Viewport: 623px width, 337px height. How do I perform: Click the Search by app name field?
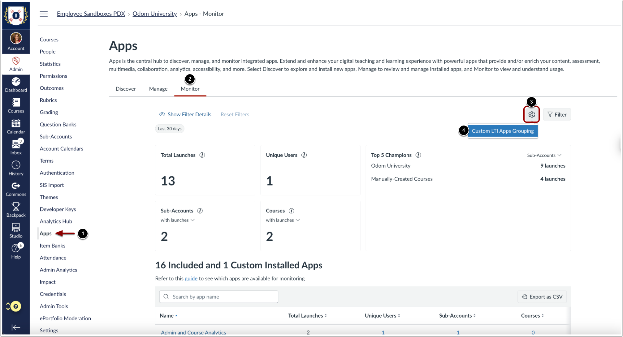click(218, 296)
